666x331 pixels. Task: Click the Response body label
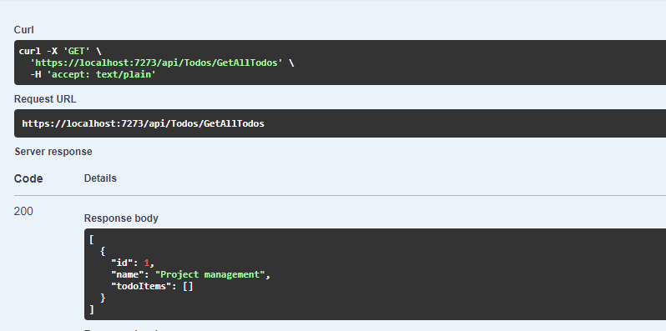click(x=121, y=218)
